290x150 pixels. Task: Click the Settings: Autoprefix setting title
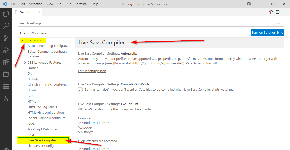tap(107, 53)
